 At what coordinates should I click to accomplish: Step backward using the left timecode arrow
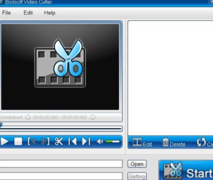coord(28,117)
